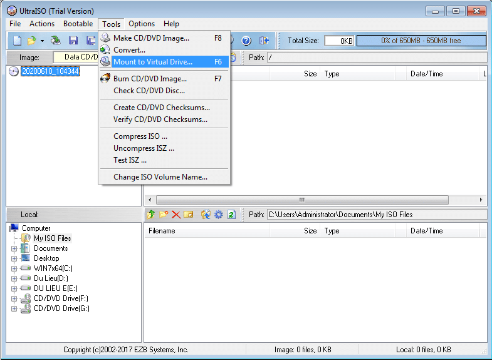The image size is (492, 361).
Task: Click the left scroll arrow of image list
Action: (150, 200)
